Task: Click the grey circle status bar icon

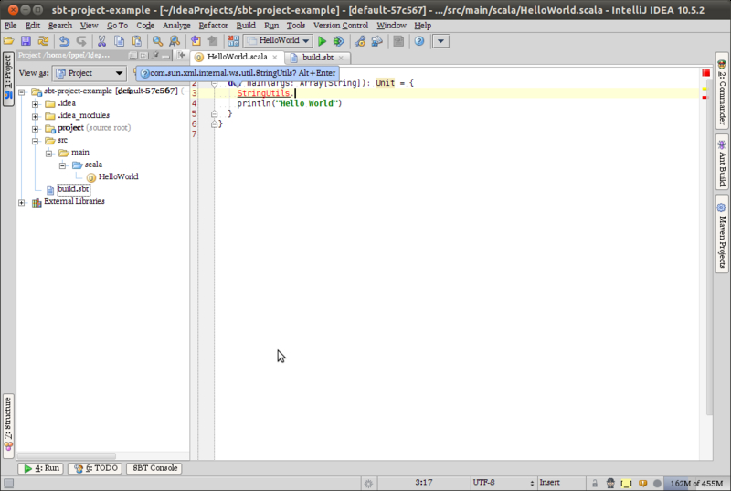Action: point(657,484)
